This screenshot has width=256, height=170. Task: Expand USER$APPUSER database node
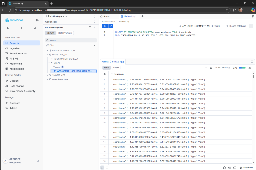point(47,79)
